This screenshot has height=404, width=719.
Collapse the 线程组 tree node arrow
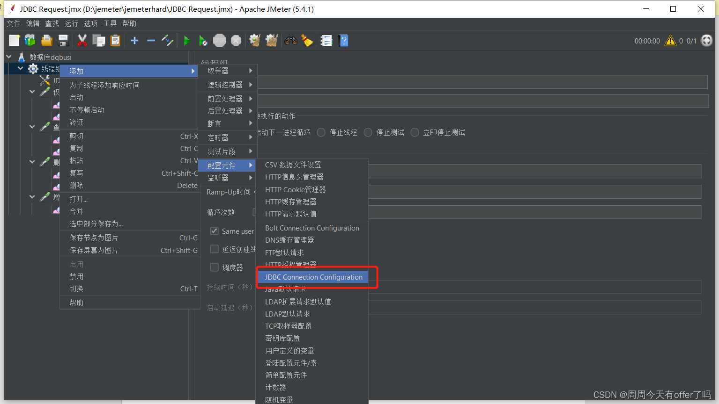pyautogui.click(x=20, y=68)
